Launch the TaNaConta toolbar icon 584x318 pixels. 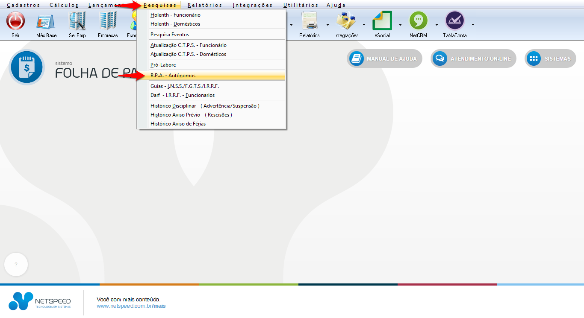tap(454, 21)
